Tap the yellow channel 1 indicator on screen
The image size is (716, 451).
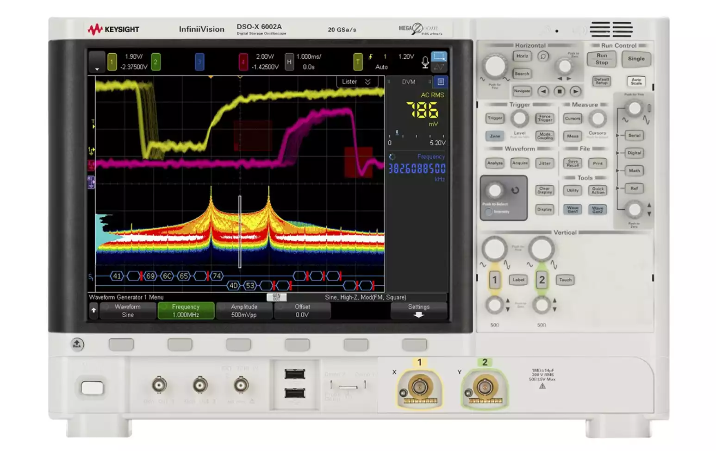[112, 62]
